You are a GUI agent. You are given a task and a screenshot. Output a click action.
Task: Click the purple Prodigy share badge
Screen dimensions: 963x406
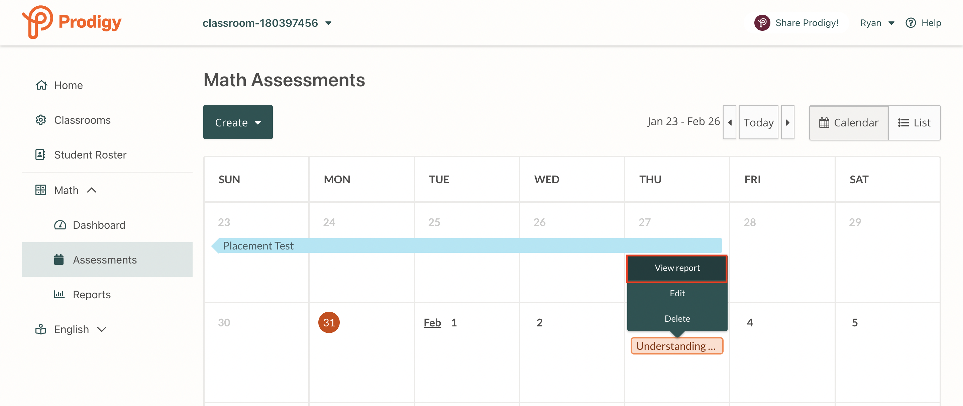[763, 22]
